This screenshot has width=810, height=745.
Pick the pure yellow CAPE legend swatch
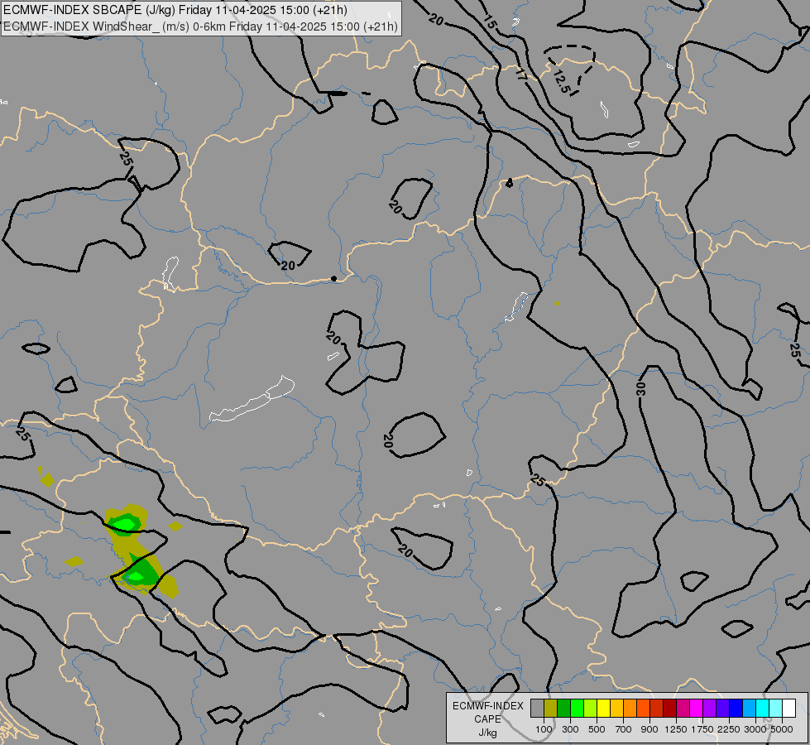point(603,708)
